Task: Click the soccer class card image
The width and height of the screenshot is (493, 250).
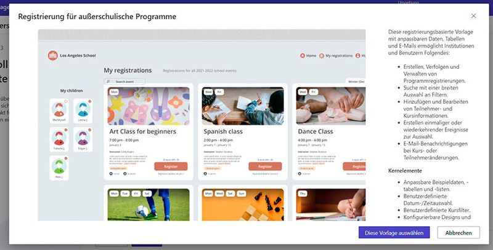Action: [x=149, y=205]
